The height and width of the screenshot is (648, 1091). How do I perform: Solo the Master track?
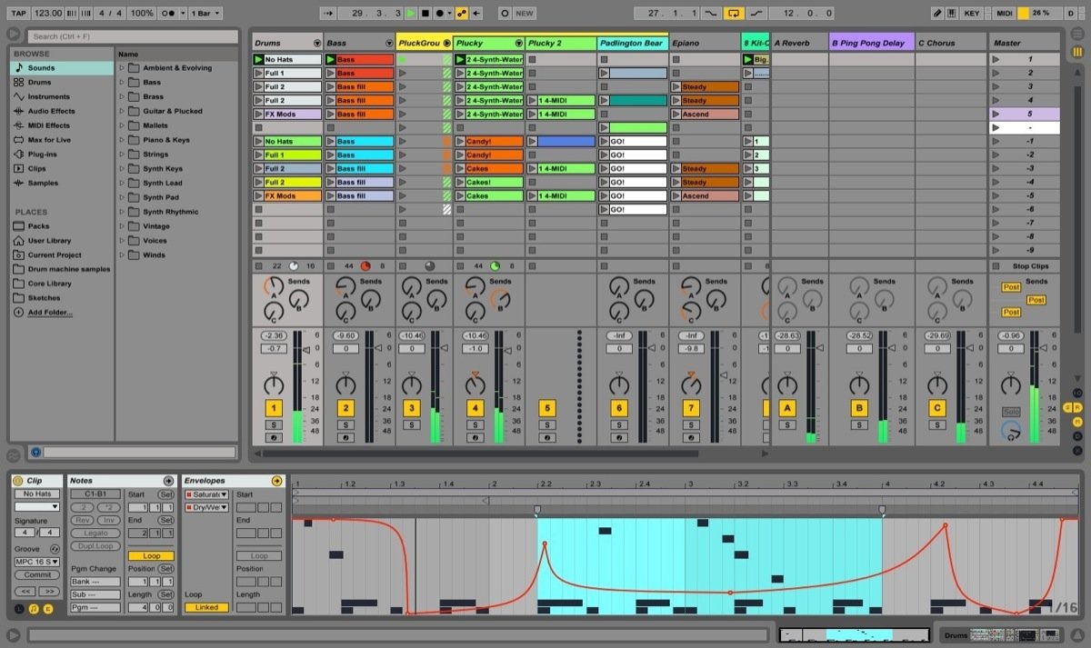pyautogui.click(x=1011, y=411)
